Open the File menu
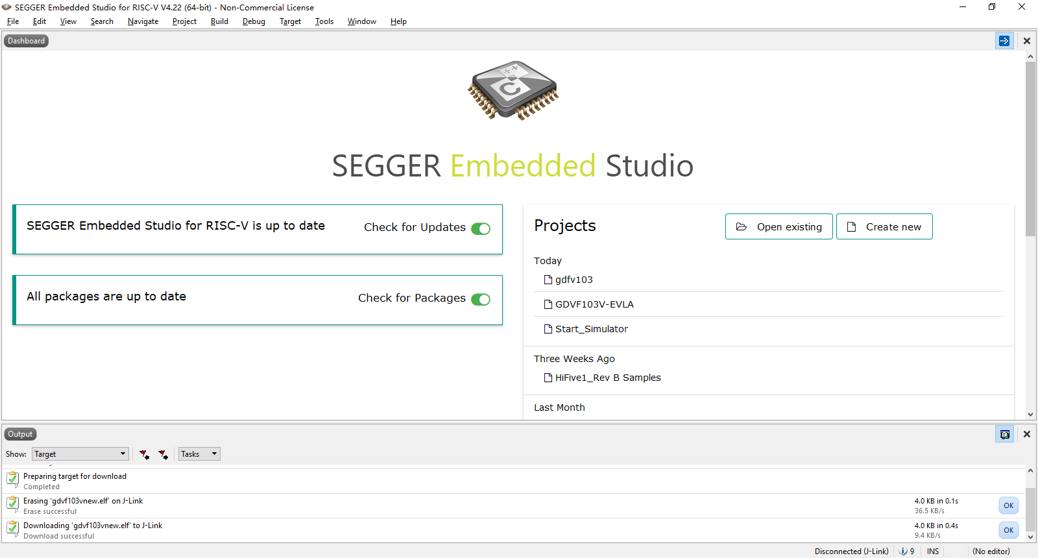The height and width of the screenshot is (558, 1038). point(13,21)
